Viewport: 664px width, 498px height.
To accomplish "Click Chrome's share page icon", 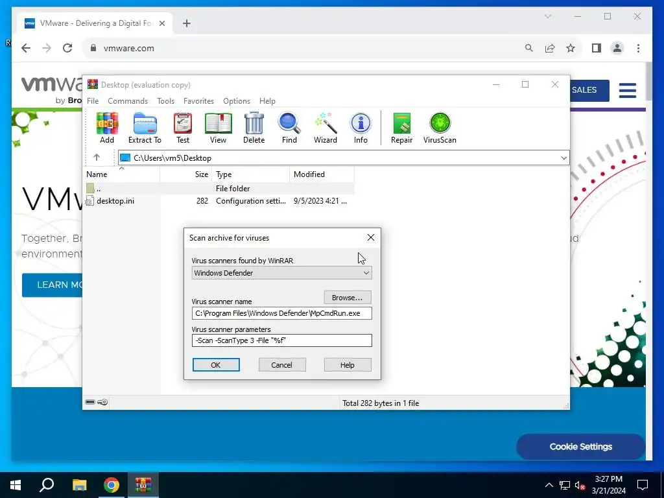I will pos(550,48).
